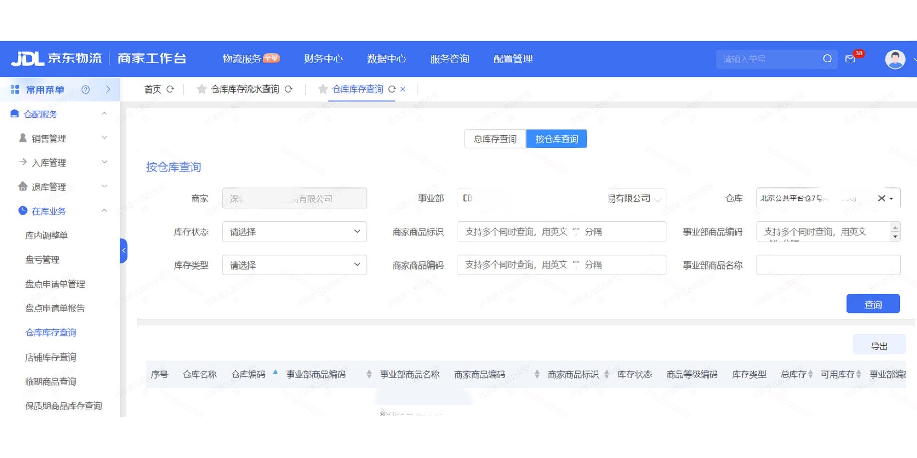Expand the 退库管理 submenu
The width and height of the screenshot is (917, 458).
[104, 186]
